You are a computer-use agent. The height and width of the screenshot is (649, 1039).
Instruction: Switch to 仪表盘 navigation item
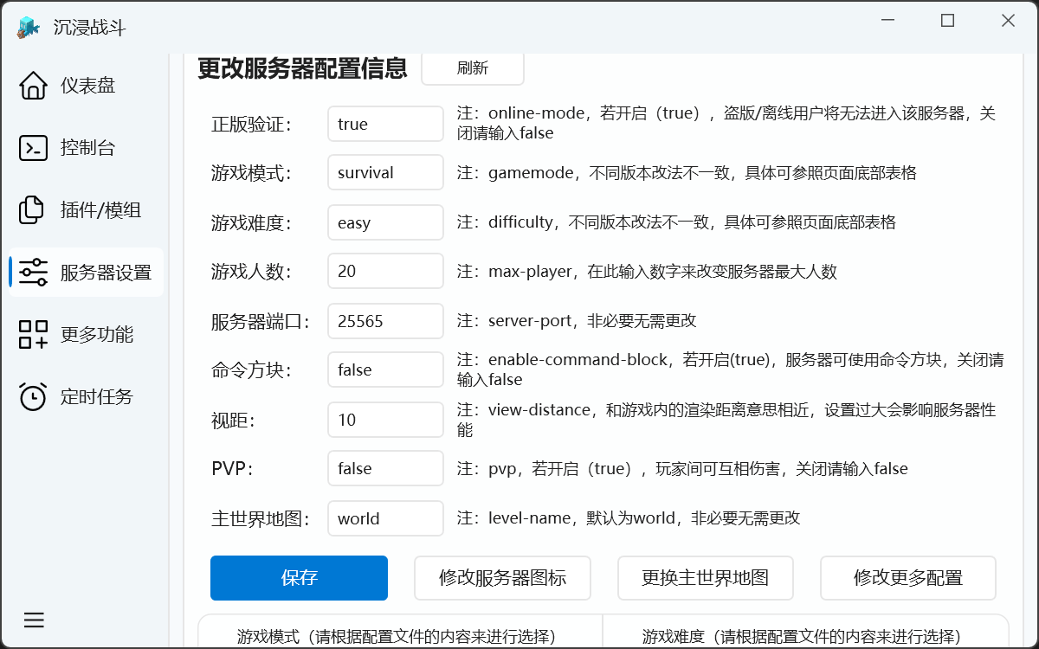click(x=87, y=86)
